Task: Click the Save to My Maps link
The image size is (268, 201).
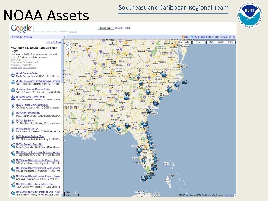Action: [x=53, y=42]
